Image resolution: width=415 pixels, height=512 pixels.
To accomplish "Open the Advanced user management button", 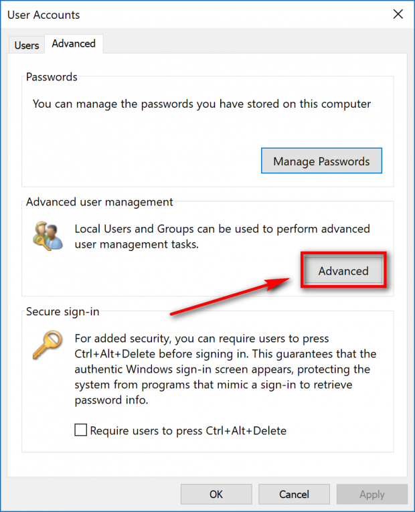I will point(343,270).
